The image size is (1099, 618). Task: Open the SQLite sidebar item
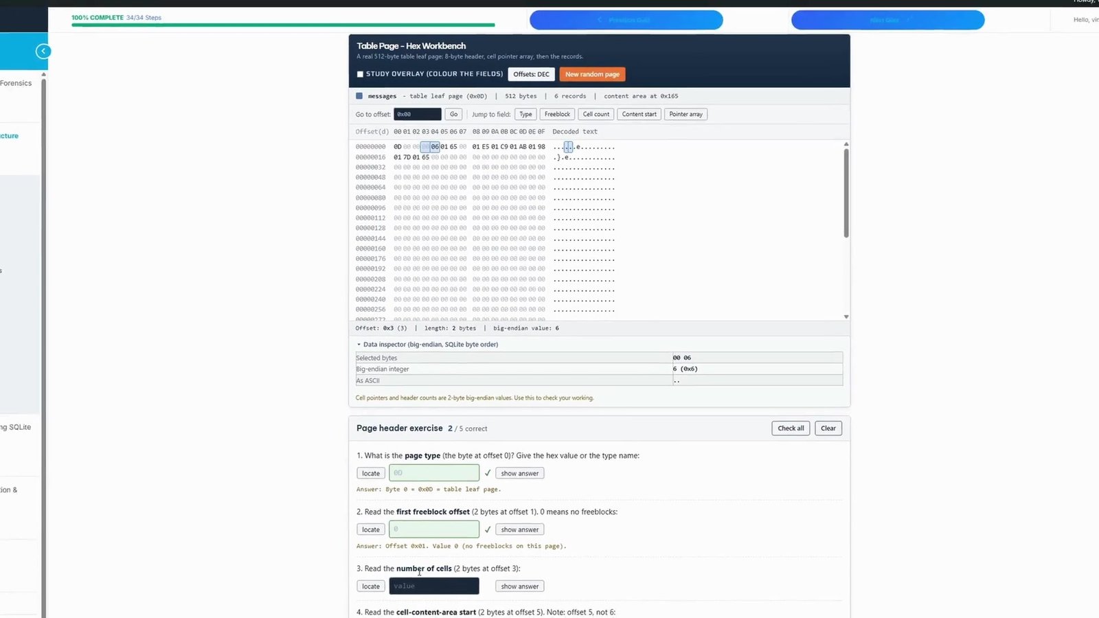(x=15, y=427)
